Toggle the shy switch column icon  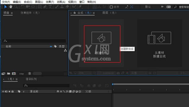58,92
